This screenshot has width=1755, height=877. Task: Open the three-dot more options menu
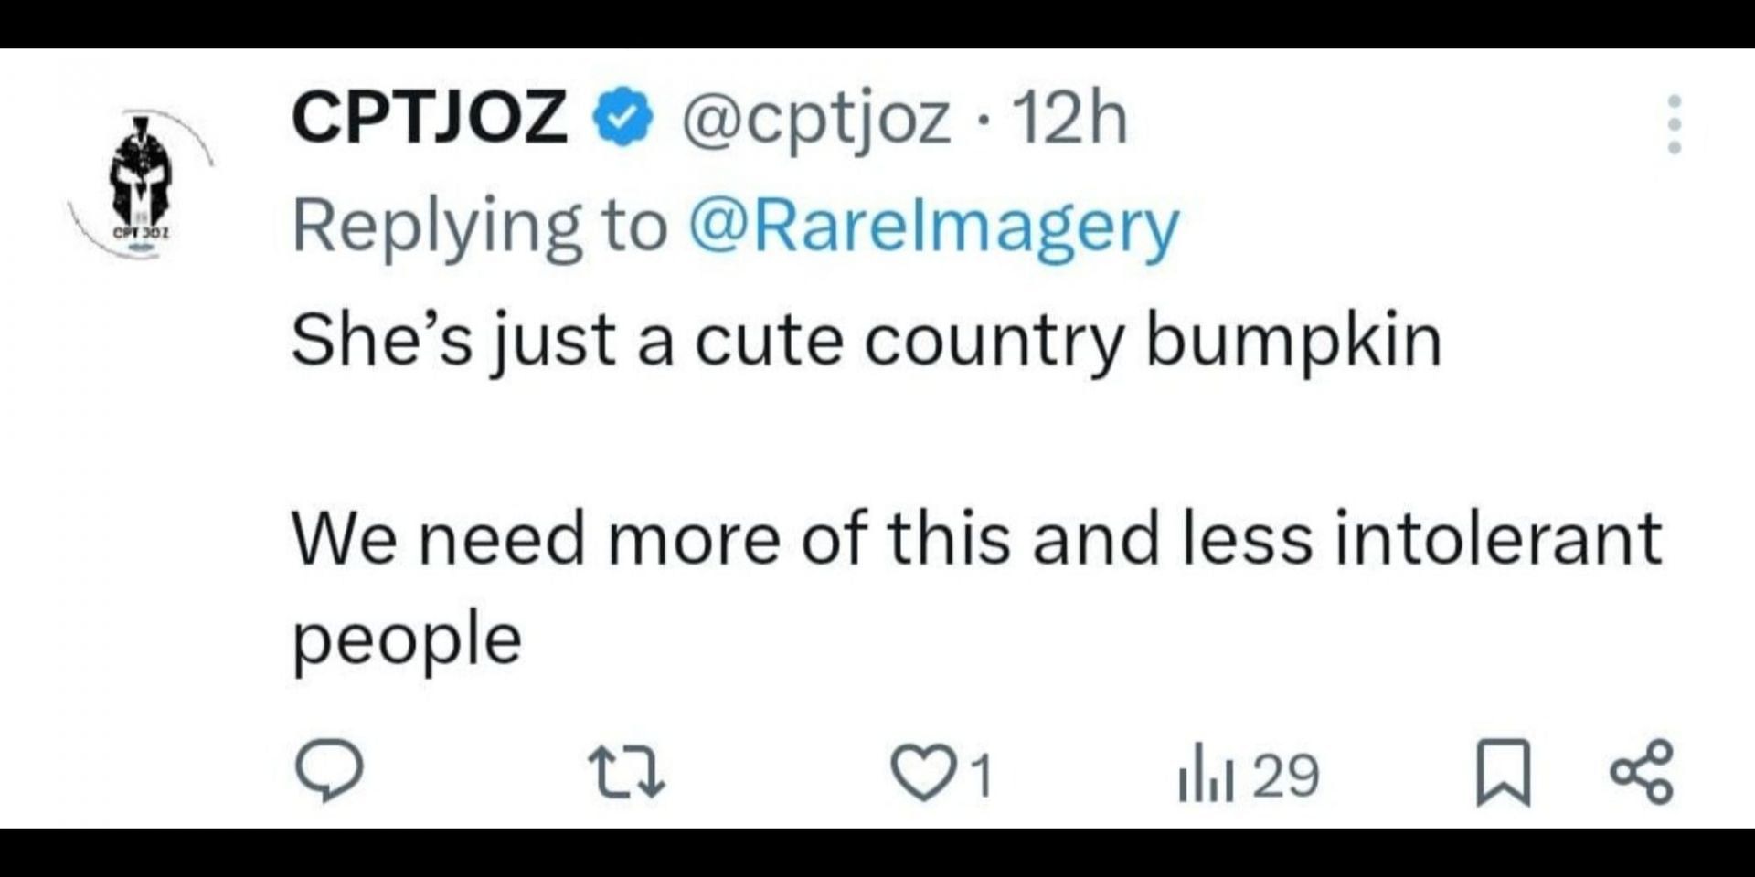[x=1674, y=124]
